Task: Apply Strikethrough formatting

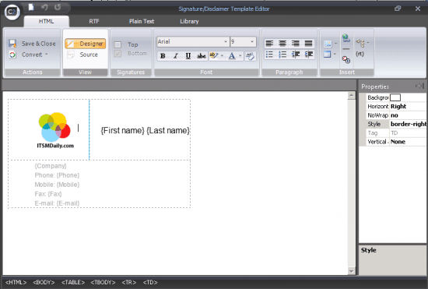Action: pyautogui.click(x=202, y=56)
